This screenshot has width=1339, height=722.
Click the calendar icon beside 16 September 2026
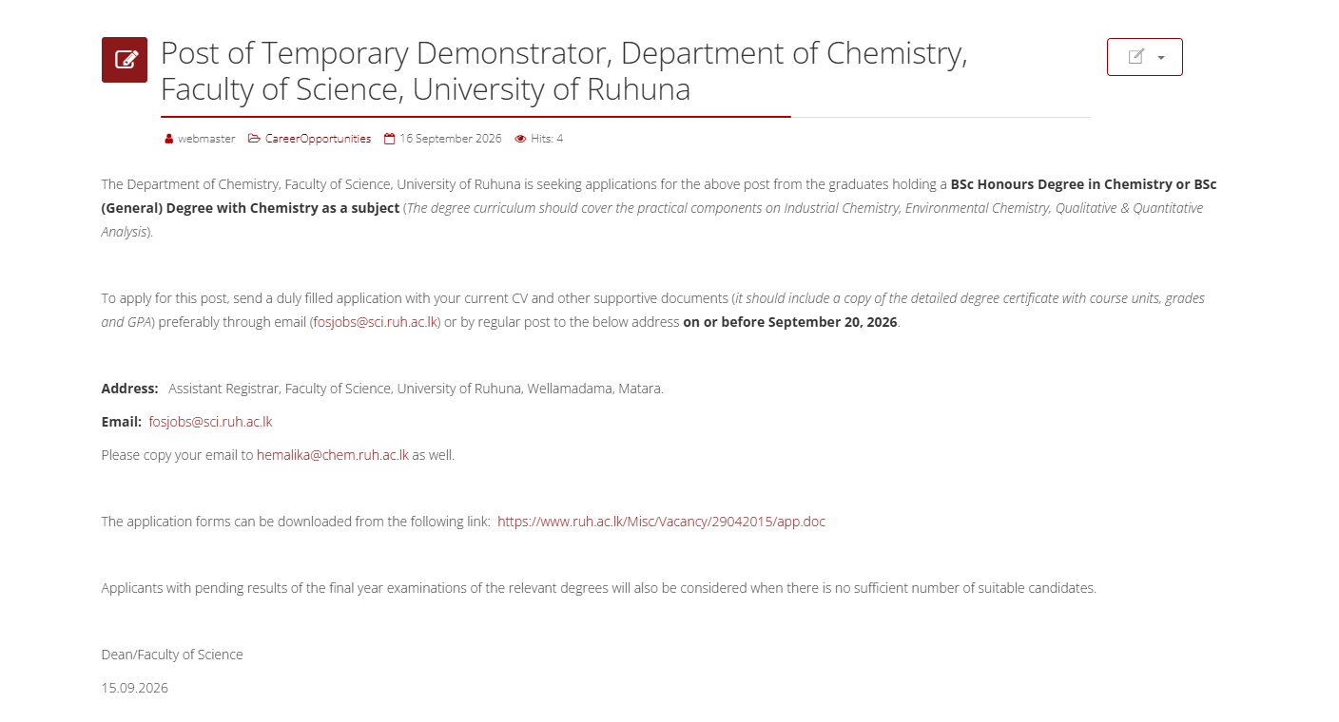pos(389,139)
